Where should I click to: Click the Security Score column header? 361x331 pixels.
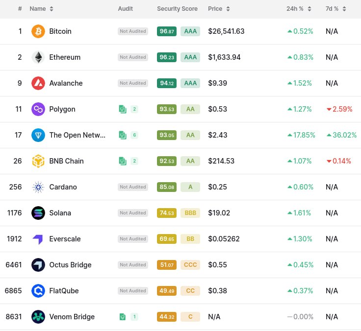tap(177, 9)
